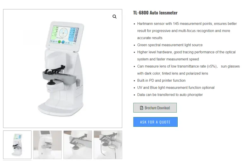Click the Built-in PD and printer function line

pyautogui.click(x=161, y=80)
